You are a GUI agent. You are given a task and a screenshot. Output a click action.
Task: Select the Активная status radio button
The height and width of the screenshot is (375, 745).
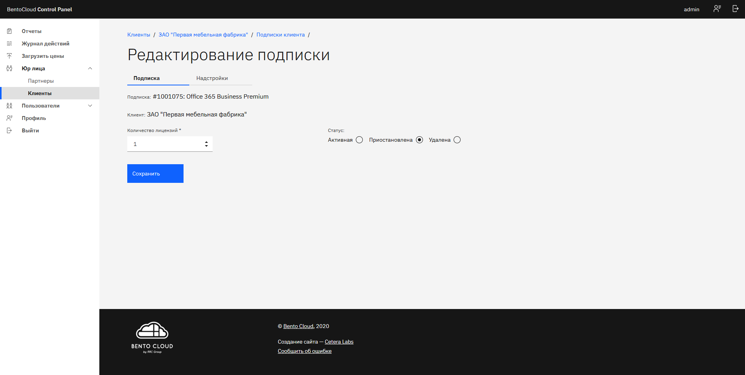pos(359,140)
